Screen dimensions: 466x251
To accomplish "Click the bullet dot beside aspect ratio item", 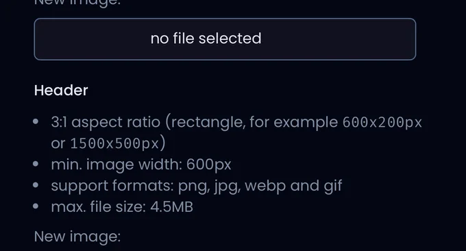I will (36, 121).
